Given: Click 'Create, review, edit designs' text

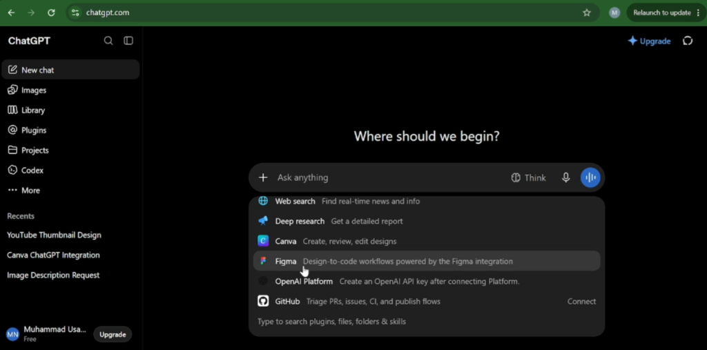Looking at the screenshot, I should (x=349, y=242).
